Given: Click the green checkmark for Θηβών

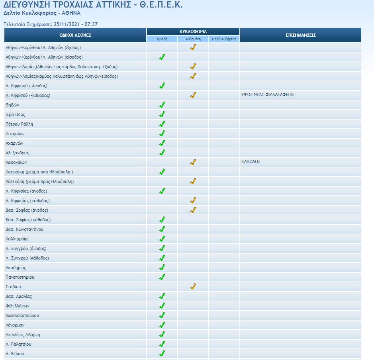Looking at the screenshot, I should (x=162, y=105).
